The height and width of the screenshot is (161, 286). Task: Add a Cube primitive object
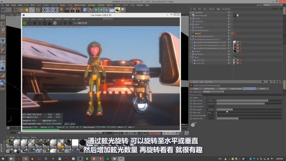click(x=85, y=10)
